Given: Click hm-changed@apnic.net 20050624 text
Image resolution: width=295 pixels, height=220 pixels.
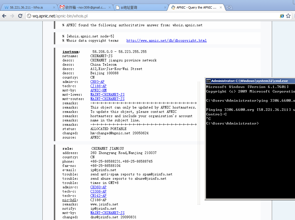Looking at the screenshot, I should 119,133.
